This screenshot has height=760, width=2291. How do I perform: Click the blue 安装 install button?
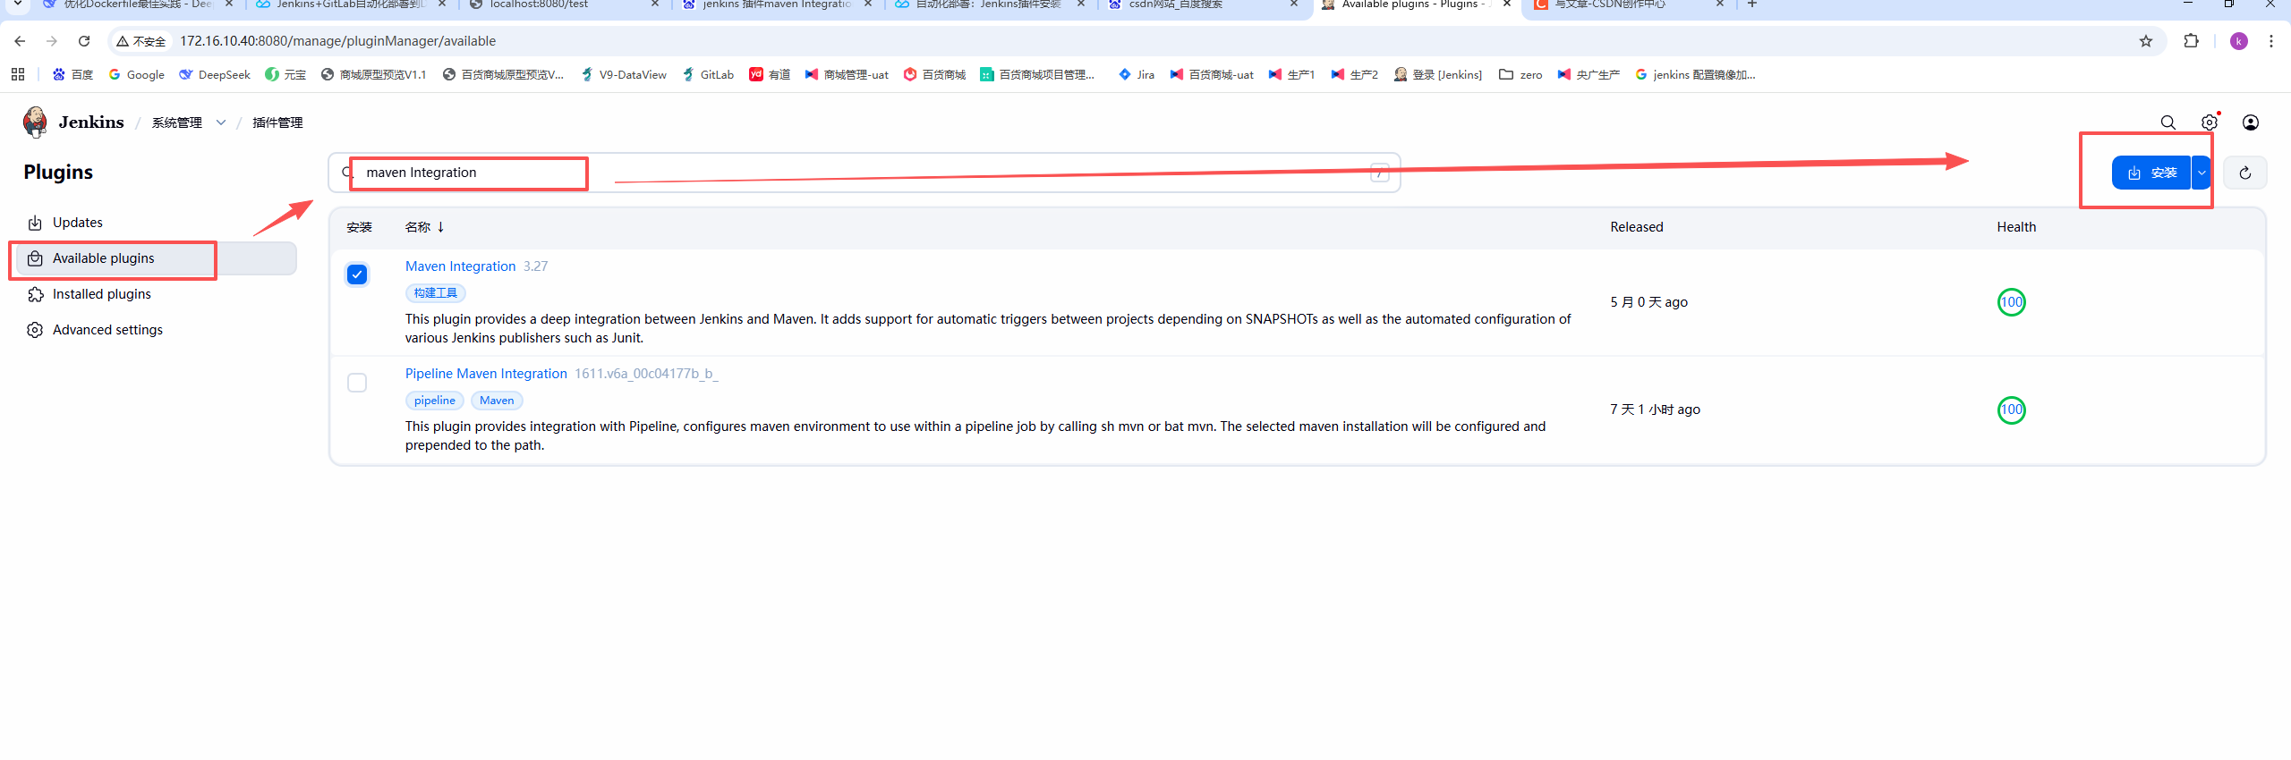(x=2151, y=173)
